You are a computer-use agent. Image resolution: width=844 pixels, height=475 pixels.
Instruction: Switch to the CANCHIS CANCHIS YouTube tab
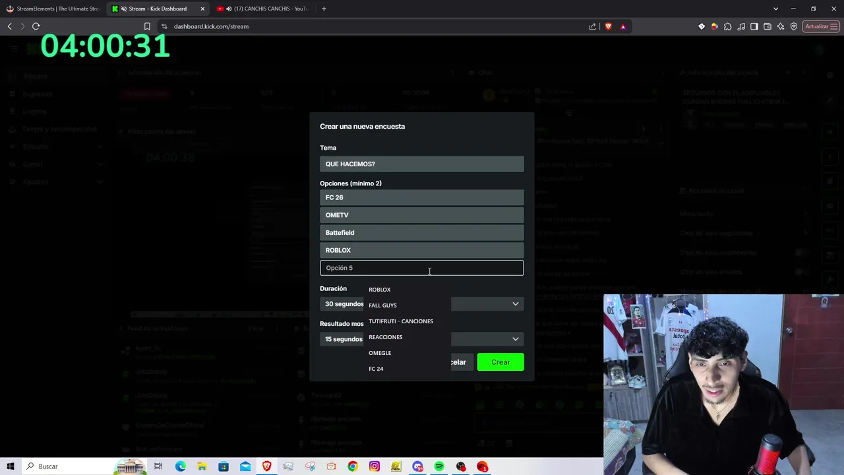click(264, 9)
